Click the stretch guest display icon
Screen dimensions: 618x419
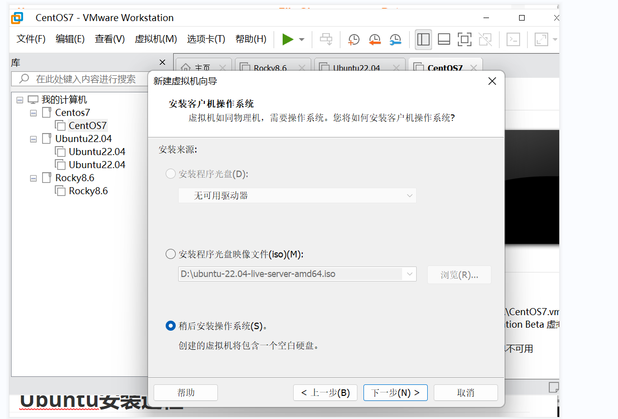(541, 39)
